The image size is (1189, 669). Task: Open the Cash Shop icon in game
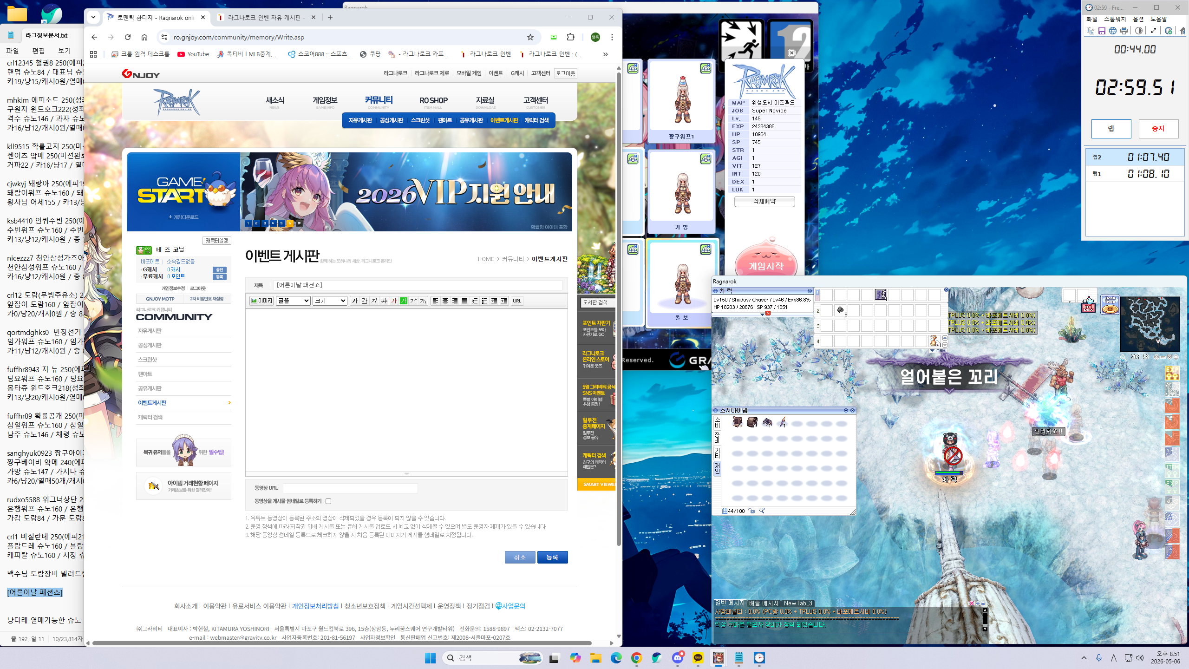(1110, 305)
